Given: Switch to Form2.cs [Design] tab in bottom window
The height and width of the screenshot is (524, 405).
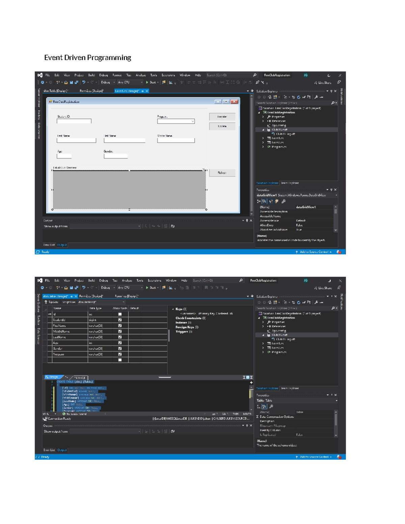Looking at the screenshot, I should (x=91, y=296).
